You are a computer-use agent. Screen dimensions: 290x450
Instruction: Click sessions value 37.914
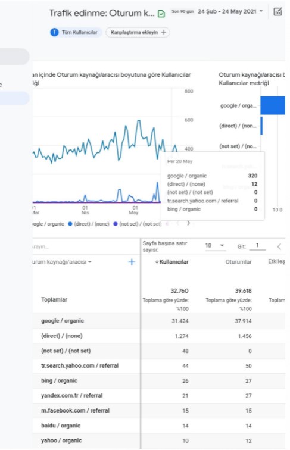tap(243, 321)
